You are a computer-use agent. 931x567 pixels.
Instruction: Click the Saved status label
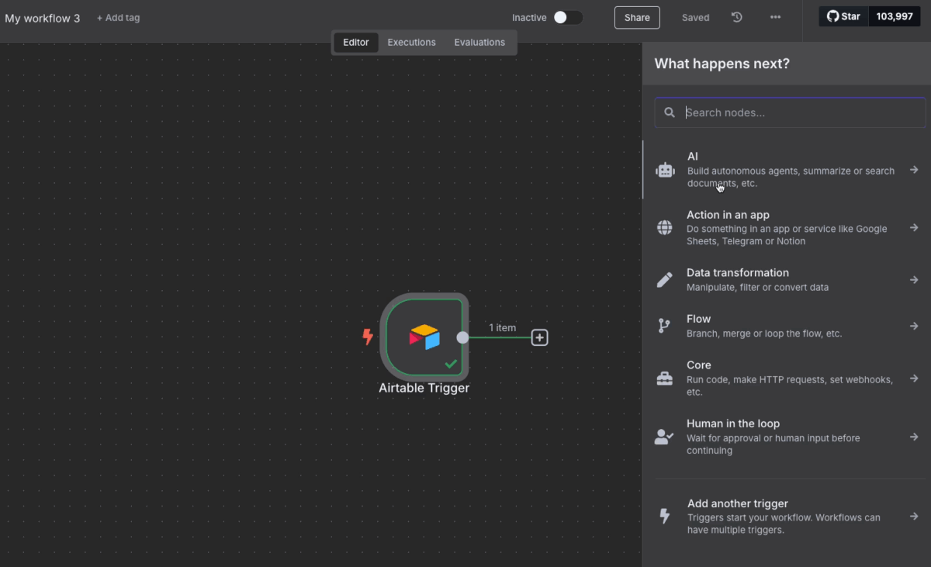pos(695,18)
